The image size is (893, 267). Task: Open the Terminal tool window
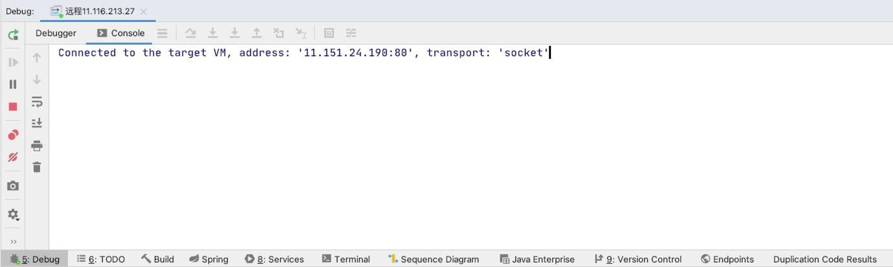coord(346,259)
